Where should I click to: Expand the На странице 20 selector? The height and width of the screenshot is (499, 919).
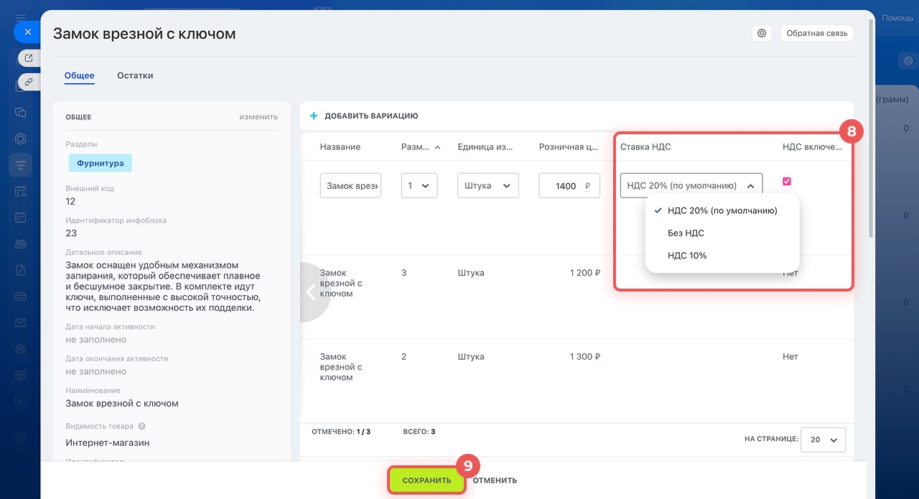pyautogui.click(x=822, y=439)
